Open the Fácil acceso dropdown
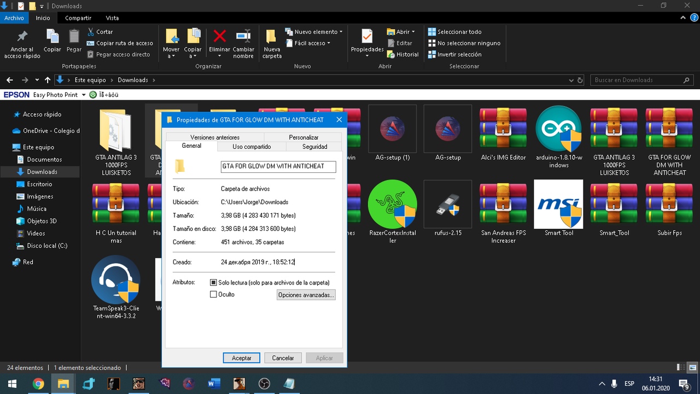The height and width of the screenshot is (394, 700). (308, 43)
